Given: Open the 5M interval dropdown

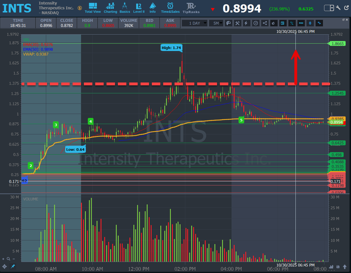Looking at the screenshot, I should pos(217,23).
